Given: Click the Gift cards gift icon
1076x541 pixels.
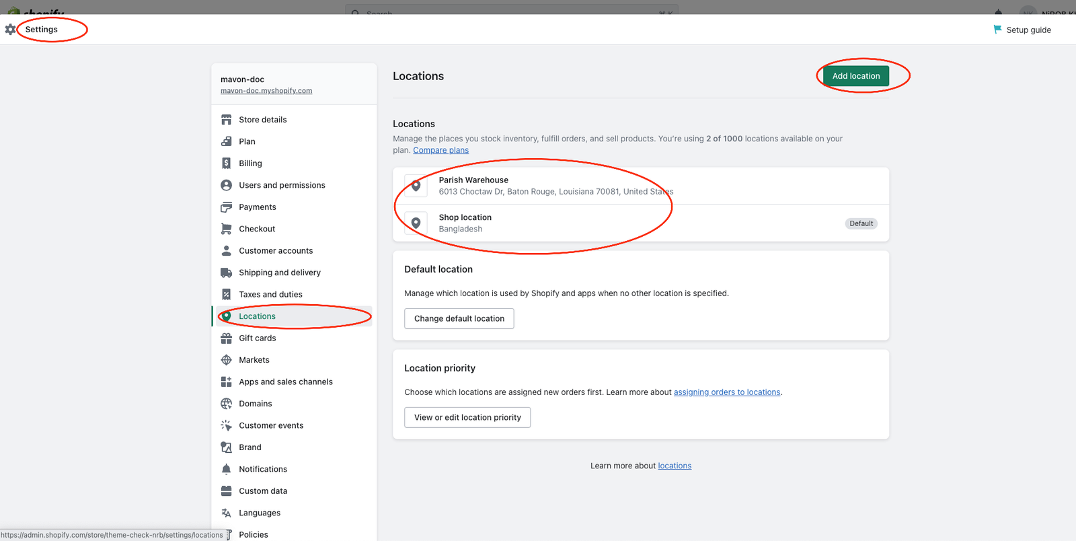Looking at the screenshot, I should 227,338.
